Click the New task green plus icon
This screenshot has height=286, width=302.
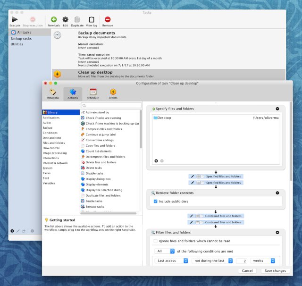(x=54, y=19)
